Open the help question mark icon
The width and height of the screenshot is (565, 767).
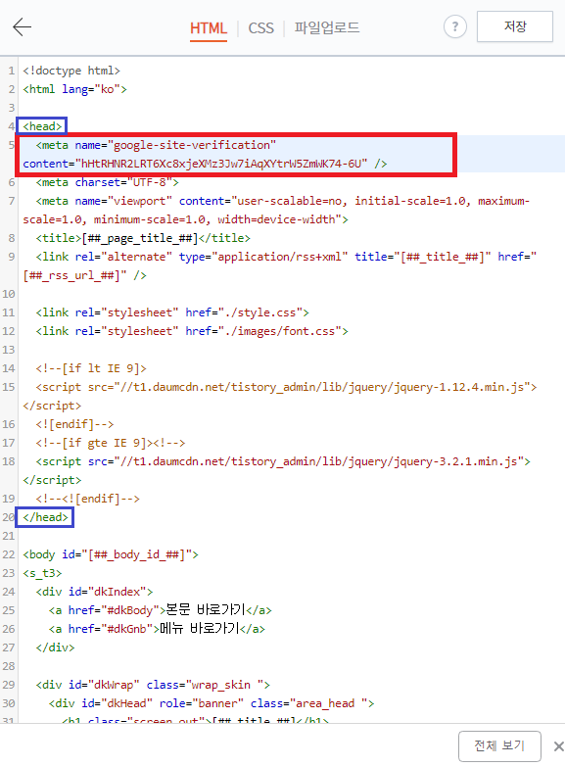[455, 26]
